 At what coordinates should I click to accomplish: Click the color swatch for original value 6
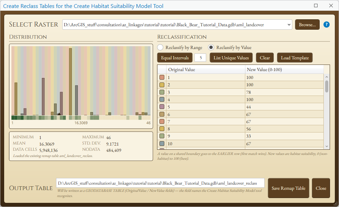162,114
